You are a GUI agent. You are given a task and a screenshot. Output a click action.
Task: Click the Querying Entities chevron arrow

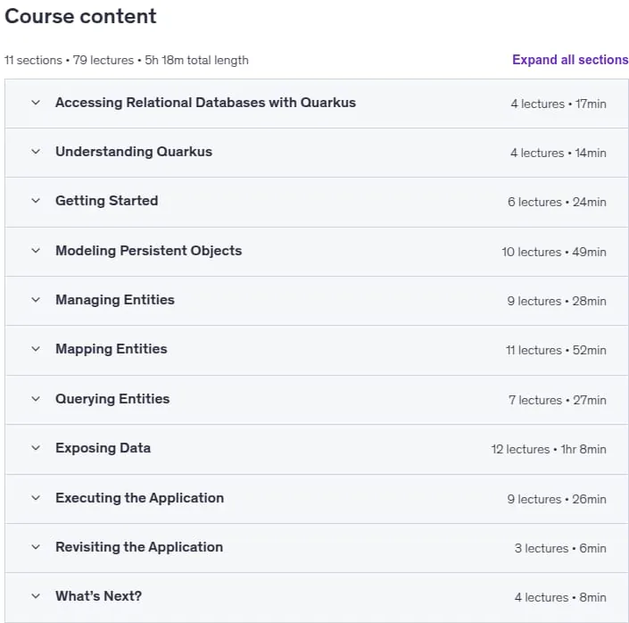tap(36, 399)
